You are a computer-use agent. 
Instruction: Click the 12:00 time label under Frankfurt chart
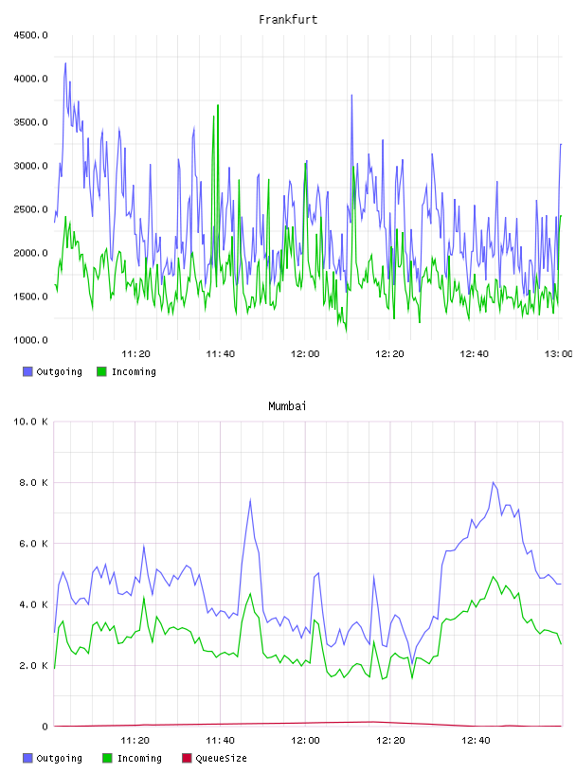click(305, 354)
